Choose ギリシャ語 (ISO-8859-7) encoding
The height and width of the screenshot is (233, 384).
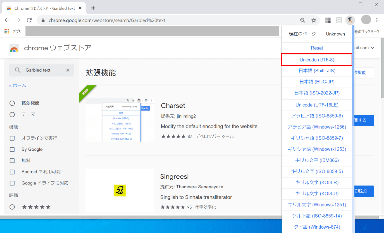pos(317,138)
